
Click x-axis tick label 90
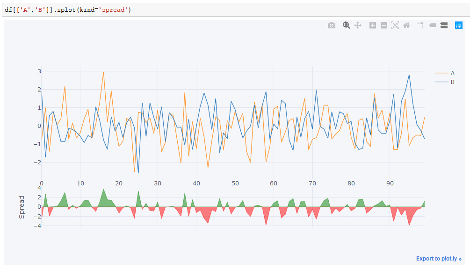tap(390, 183)
